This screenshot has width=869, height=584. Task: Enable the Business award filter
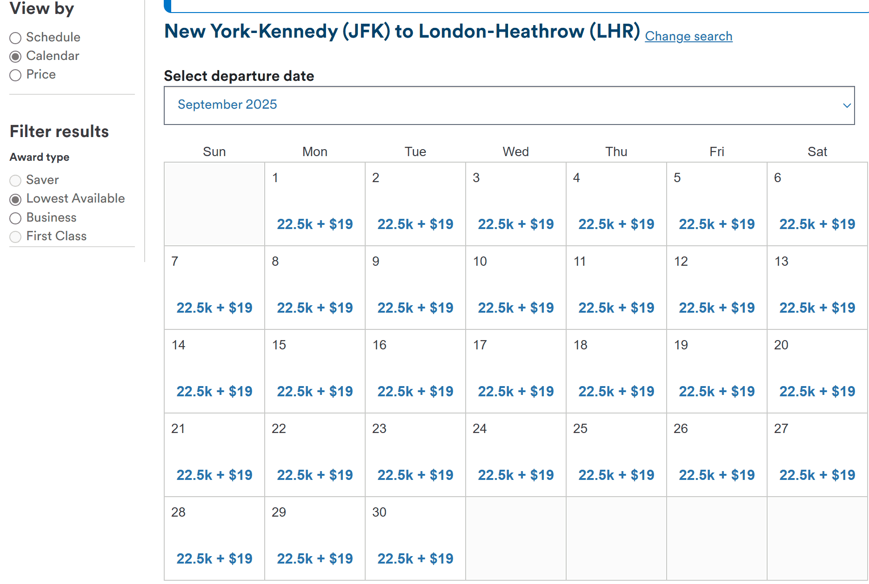point(15,218)
